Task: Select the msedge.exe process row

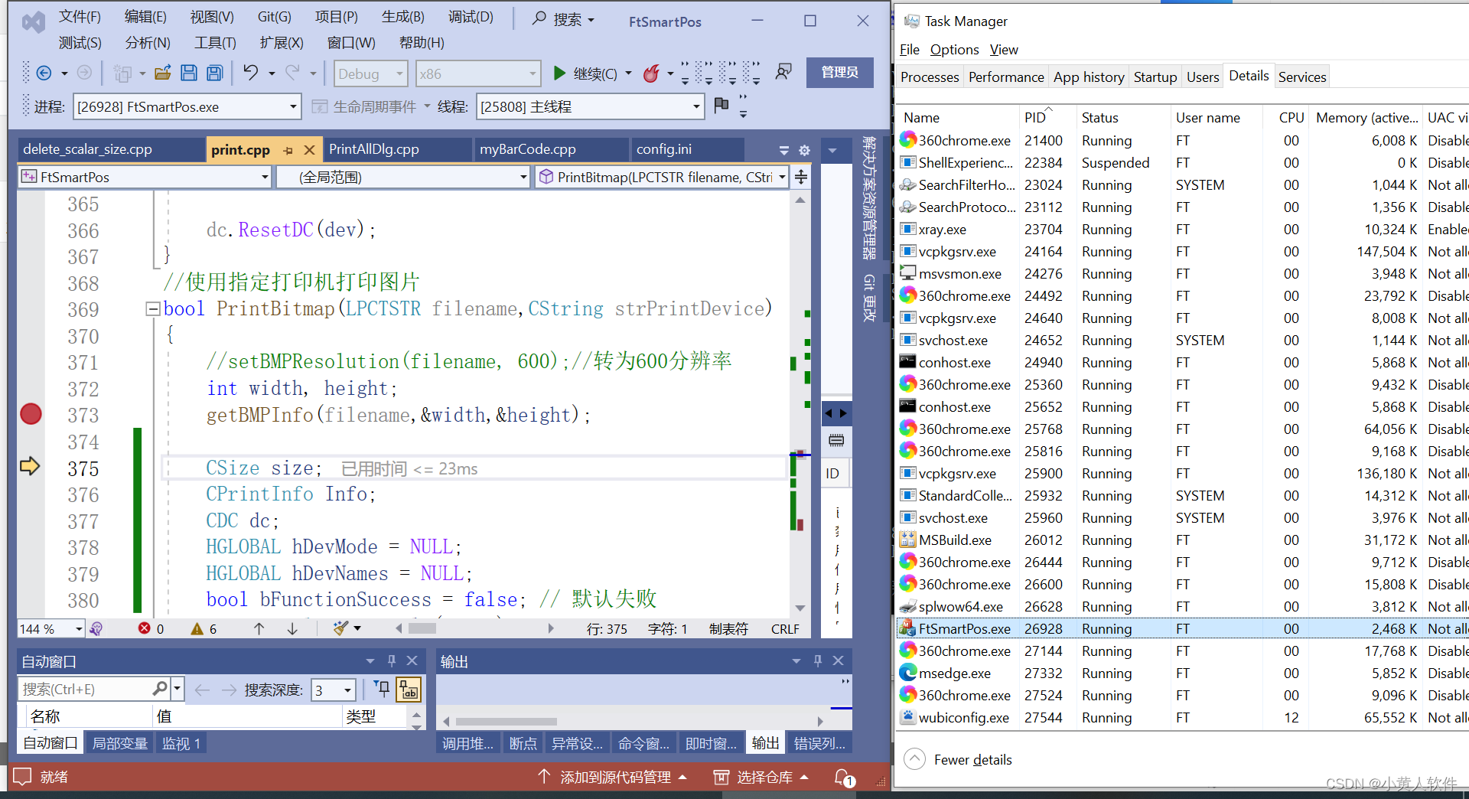Action: (1182, 673)
